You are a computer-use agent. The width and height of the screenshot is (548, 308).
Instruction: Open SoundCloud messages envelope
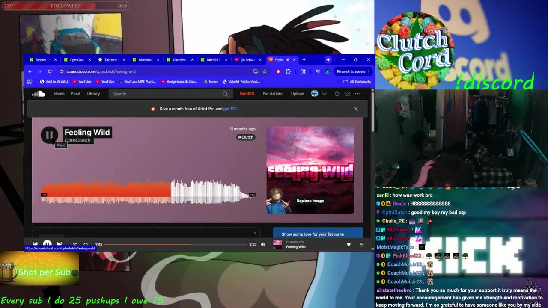pyautogui.click(x=347, y=94)
